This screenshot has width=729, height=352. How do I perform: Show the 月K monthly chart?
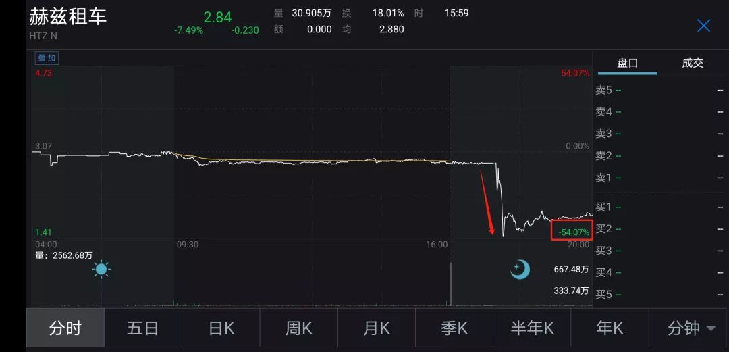pyautogui.click(x=376, y=328)
